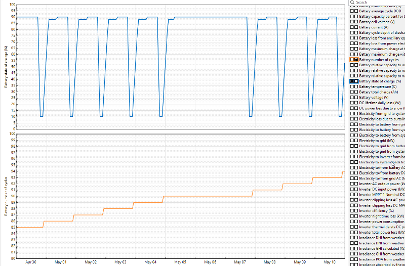Enable right checkbox for Battery voltage (V)
This screenshot has height=266, width=405.
click(x=356, y=97)
